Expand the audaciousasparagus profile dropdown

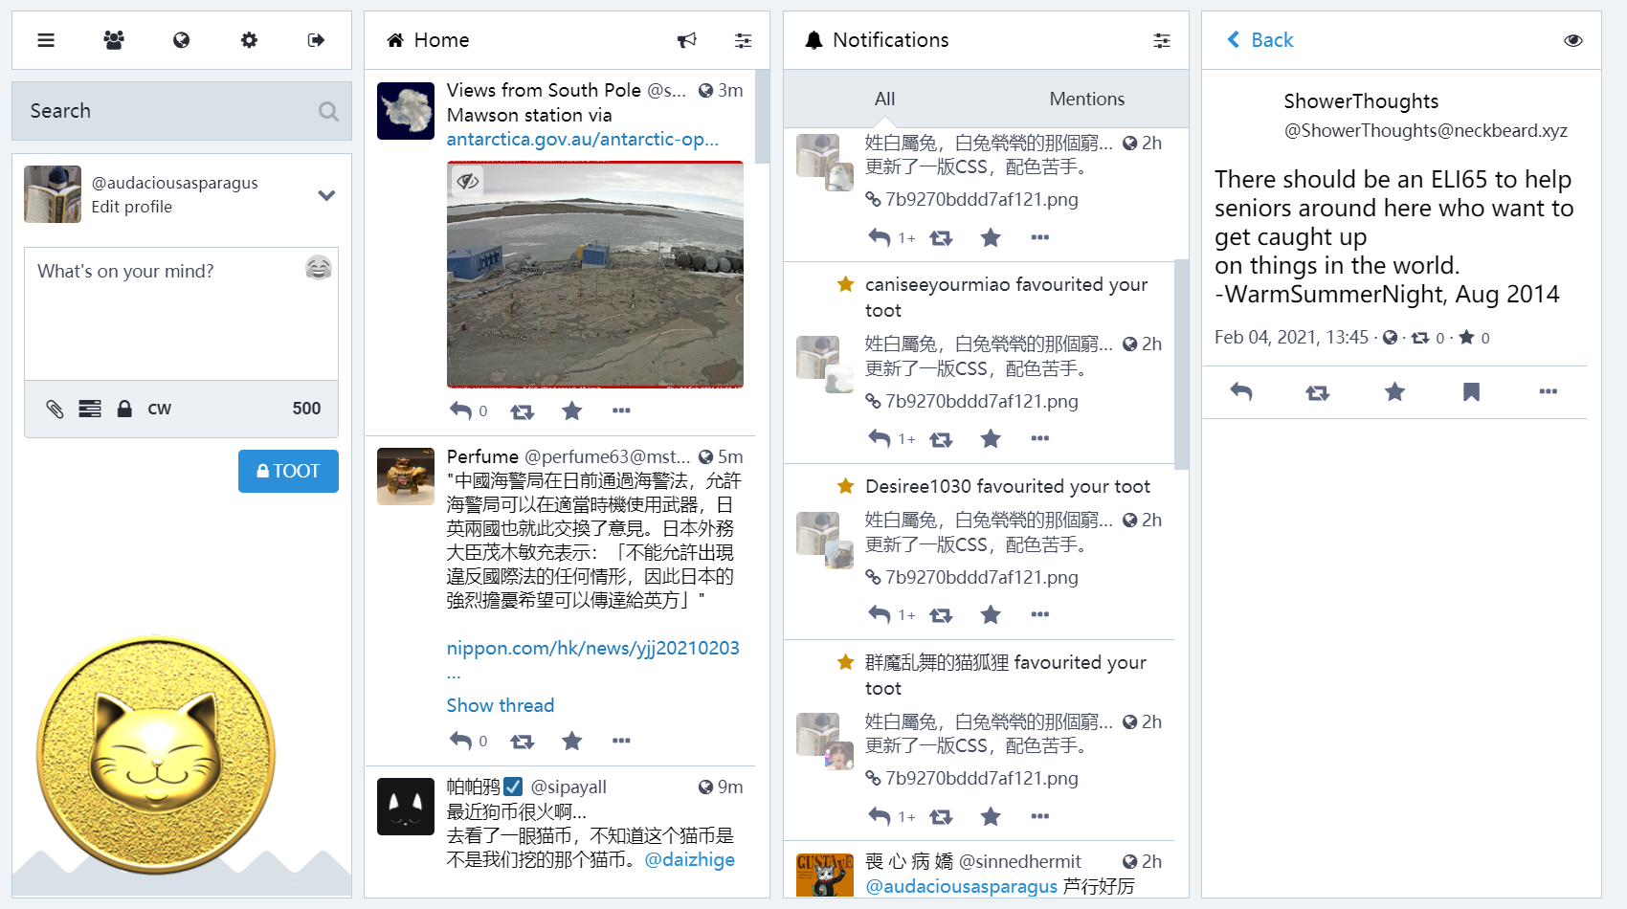pos(326,195)
